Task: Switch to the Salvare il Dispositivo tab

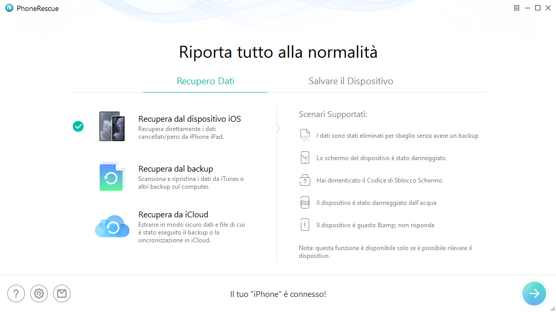Action: pyautogui.click(x=351, y=81)
